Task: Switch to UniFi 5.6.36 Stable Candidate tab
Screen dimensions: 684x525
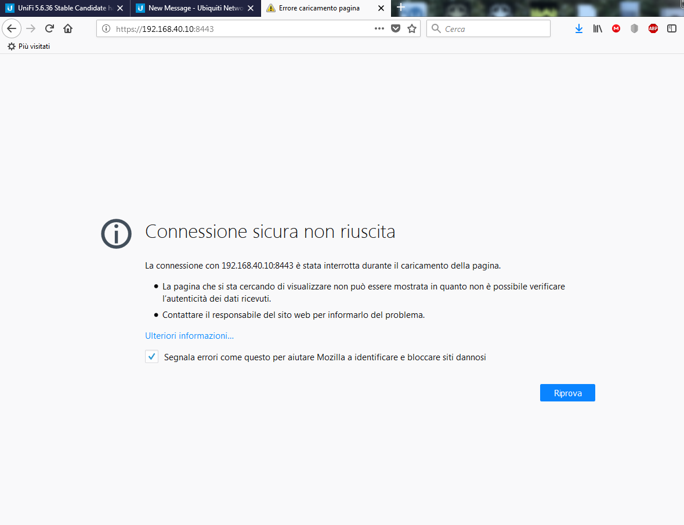Action: 58,8
